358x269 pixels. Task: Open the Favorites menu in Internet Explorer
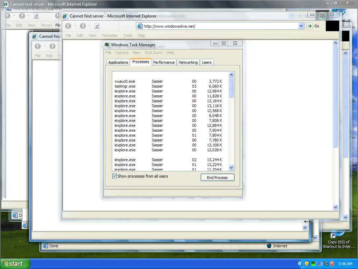pyautogui.click(x=109, y=35)
